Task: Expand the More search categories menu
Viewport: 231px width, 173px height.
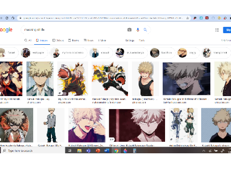Action: (102, 40)
